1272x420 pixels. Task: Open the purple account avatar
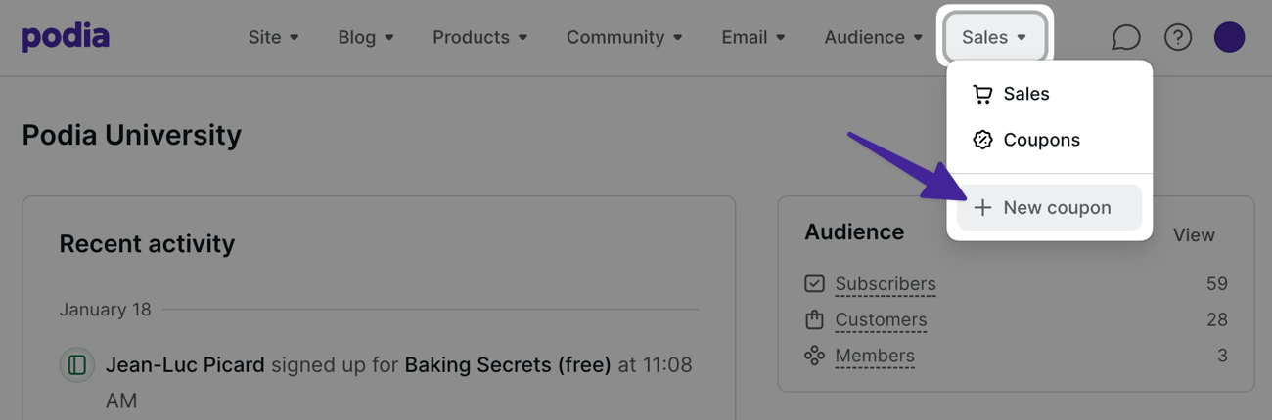pyautogui.click(x=1229, y=37)
